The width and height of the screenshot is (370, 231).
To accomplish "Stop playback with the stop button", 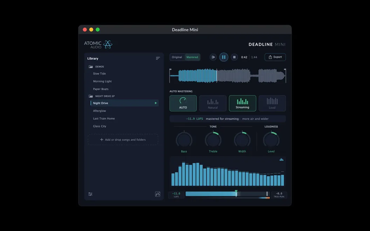I will click(x=234, y=57).
